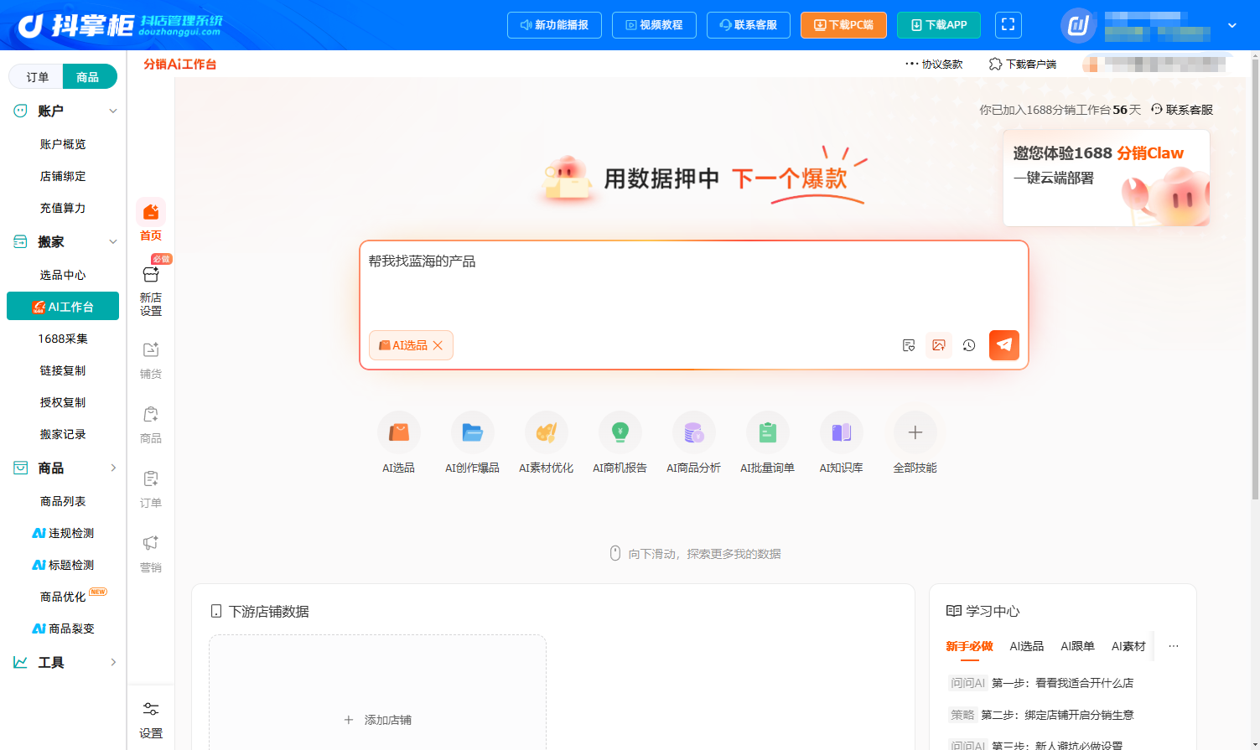Open the 订单 icon in AI workbench sidebar
This screenshot has height=750, width=1260.
point(151,489)
